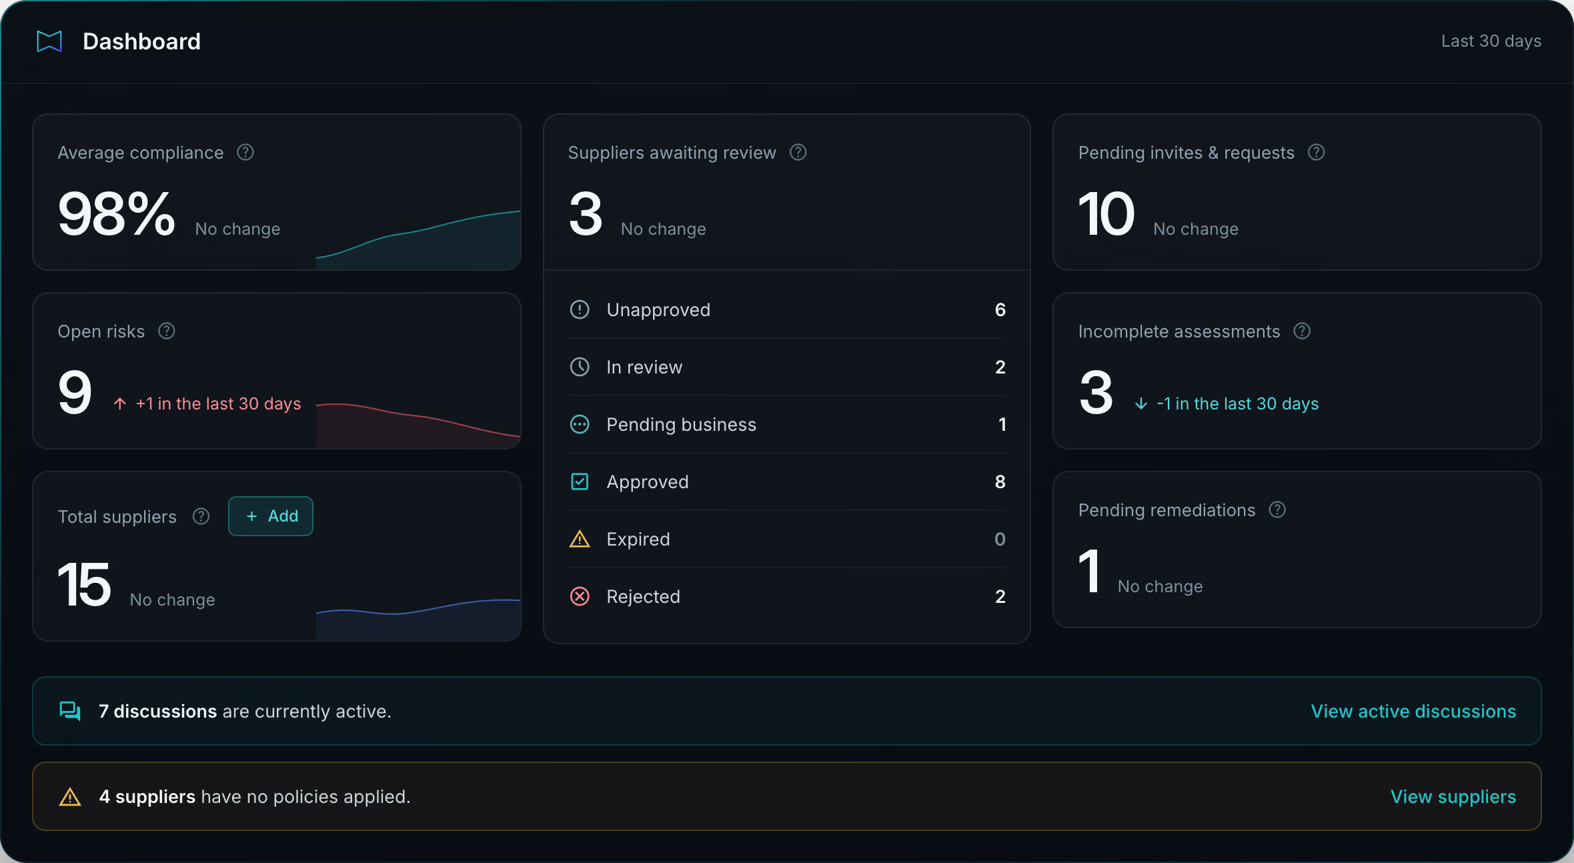Click '+1 in the last 30 days' text
1574x863 pixels.
[x=218, y=403]
